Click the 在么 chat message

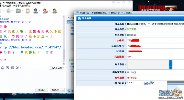3,60
